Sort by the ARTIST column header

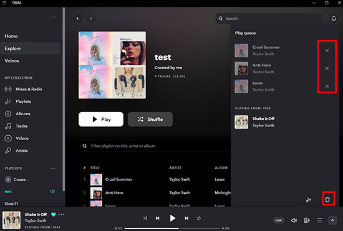pyautogui.click(x=175, y=167)
